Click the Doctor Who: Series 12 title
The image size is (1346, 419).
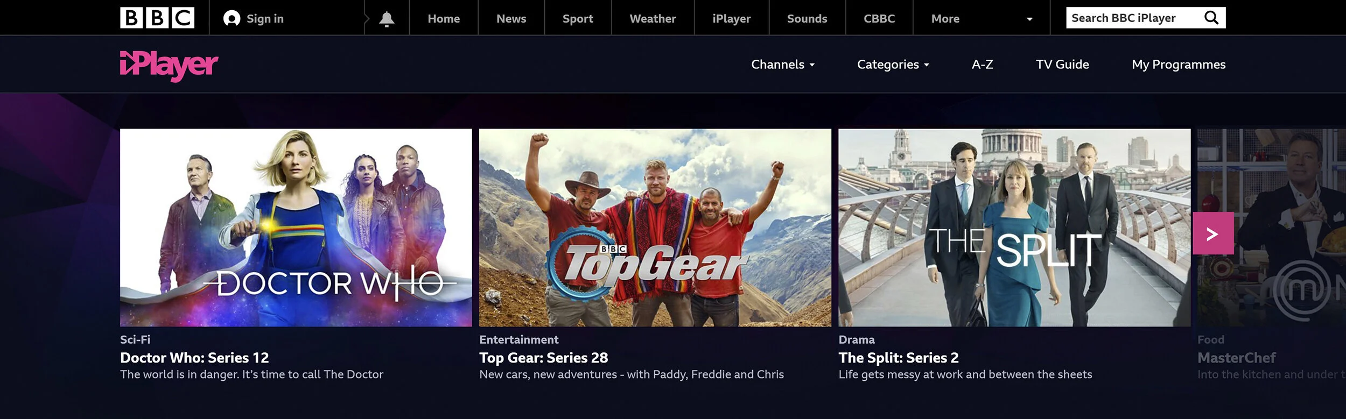click(194, 358)
